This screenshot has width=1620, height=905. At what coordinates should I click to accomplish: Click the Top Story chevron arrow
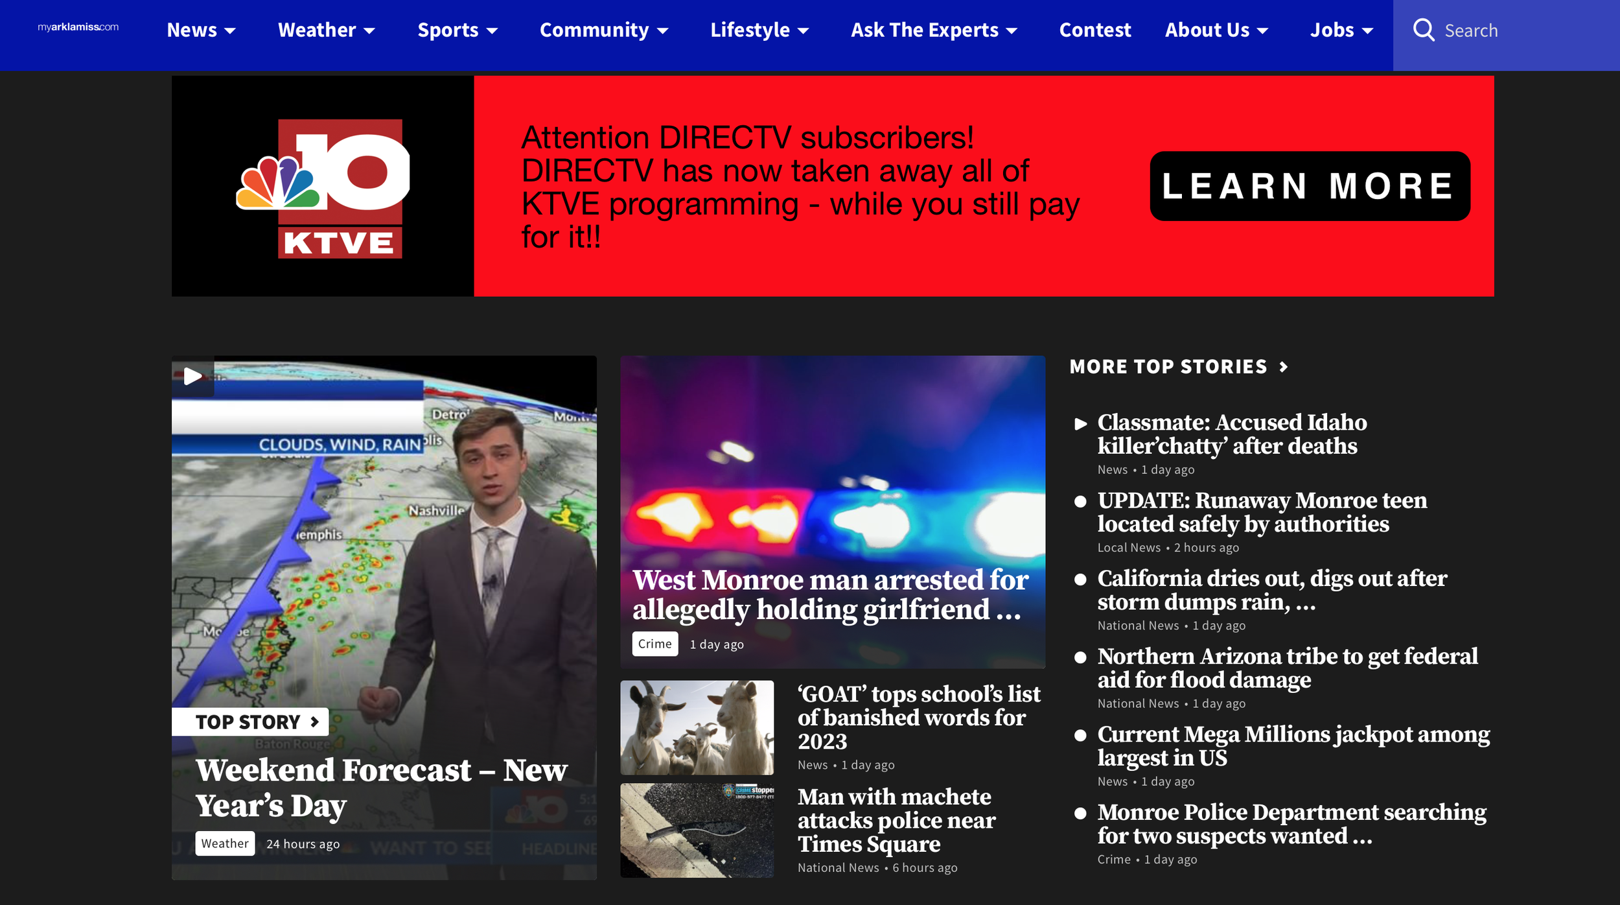315,722
